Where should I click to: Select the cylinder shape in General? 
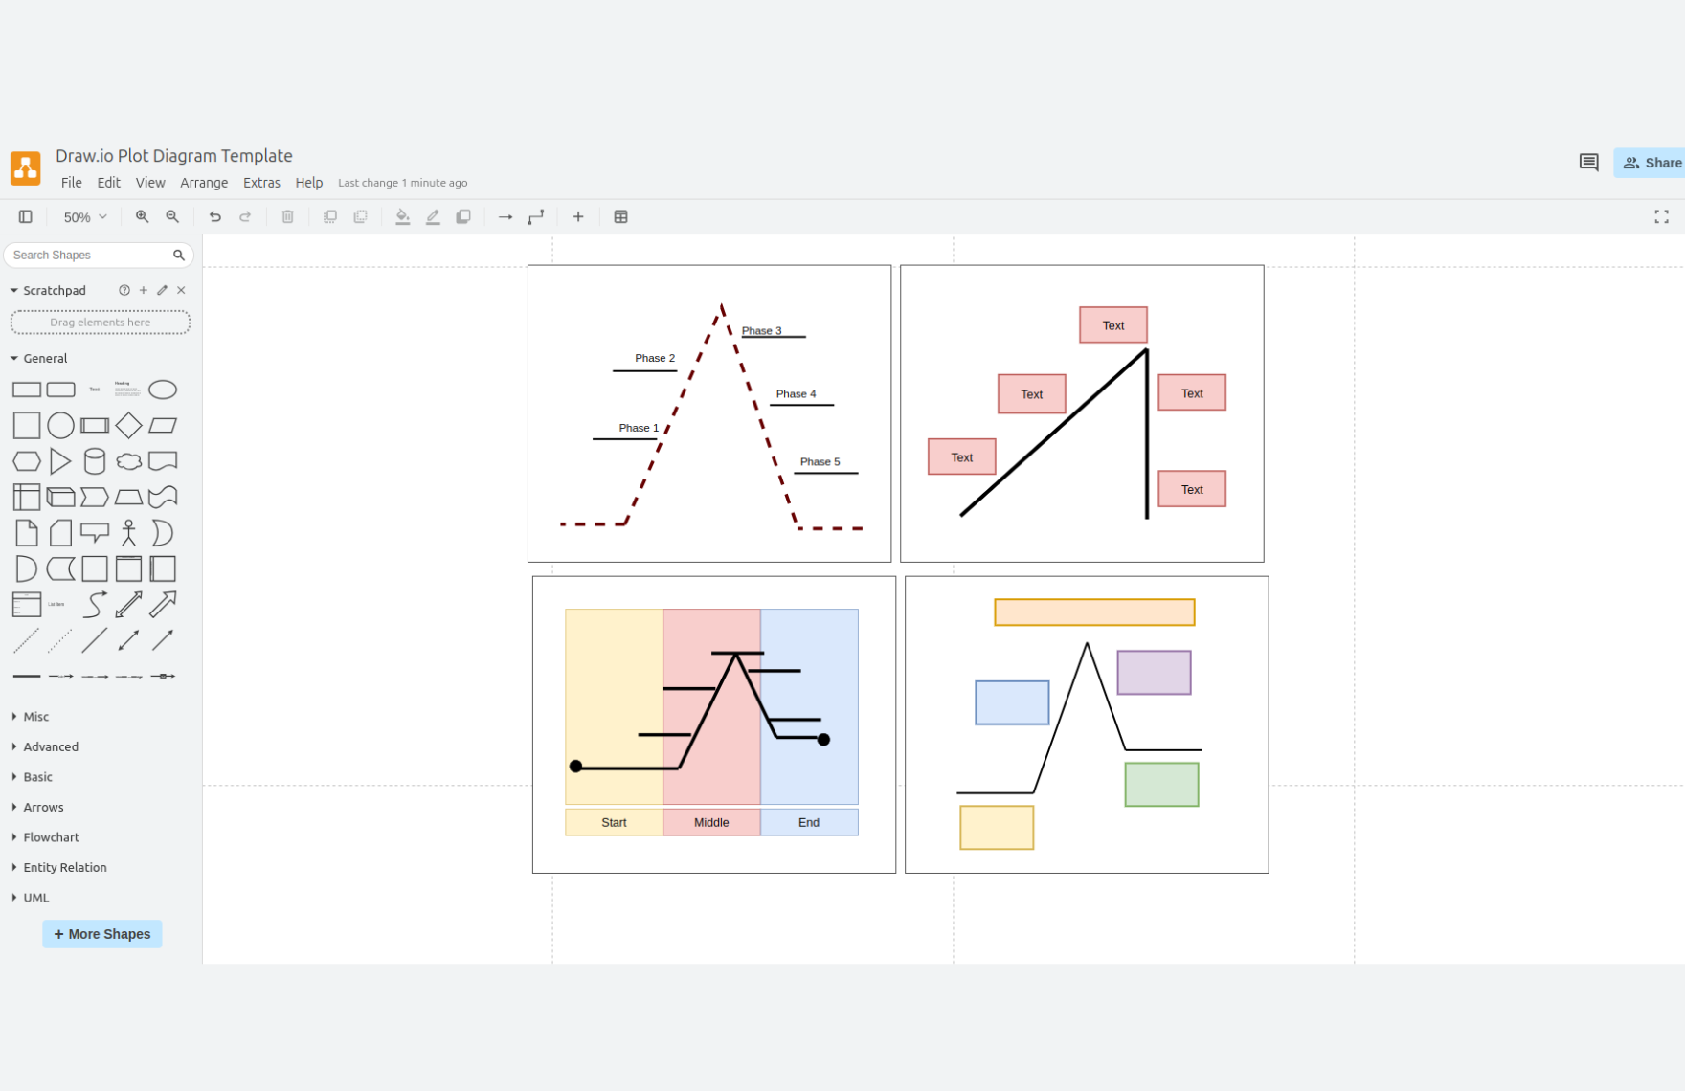[95, 461]
